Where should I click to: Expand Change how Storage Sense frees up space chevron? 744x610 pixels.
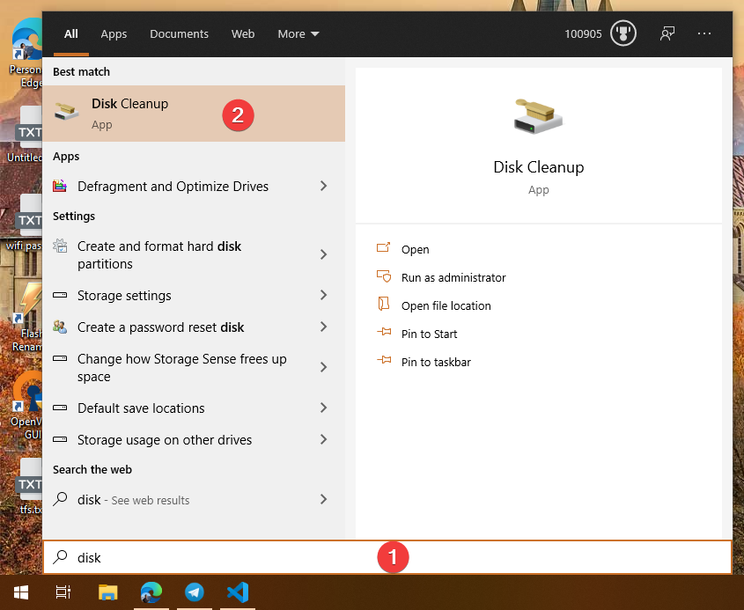tap(324, 367)
